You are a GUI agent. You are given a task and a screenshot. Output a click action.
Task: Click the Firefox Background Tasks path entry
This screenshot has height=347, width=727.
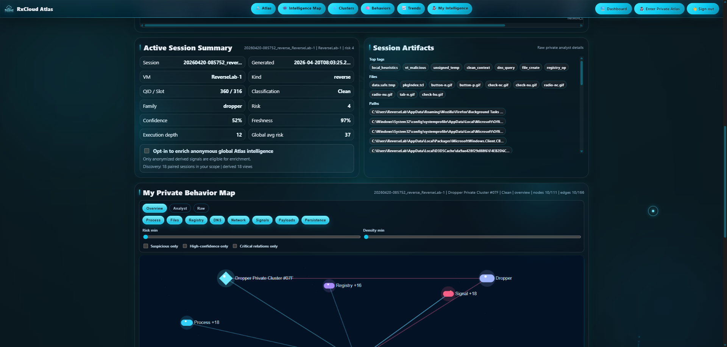pyautogui.click(x=437, y=112)
